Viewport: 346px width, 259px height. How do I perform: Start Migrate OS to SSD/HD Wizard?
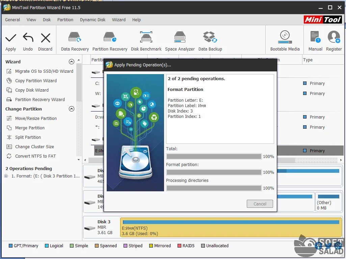40,71
